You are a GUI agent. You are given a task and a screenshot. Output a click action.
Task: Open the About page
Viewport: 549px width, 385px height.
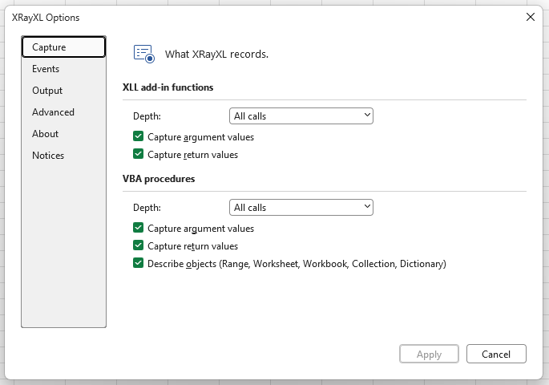pos(63,134)
